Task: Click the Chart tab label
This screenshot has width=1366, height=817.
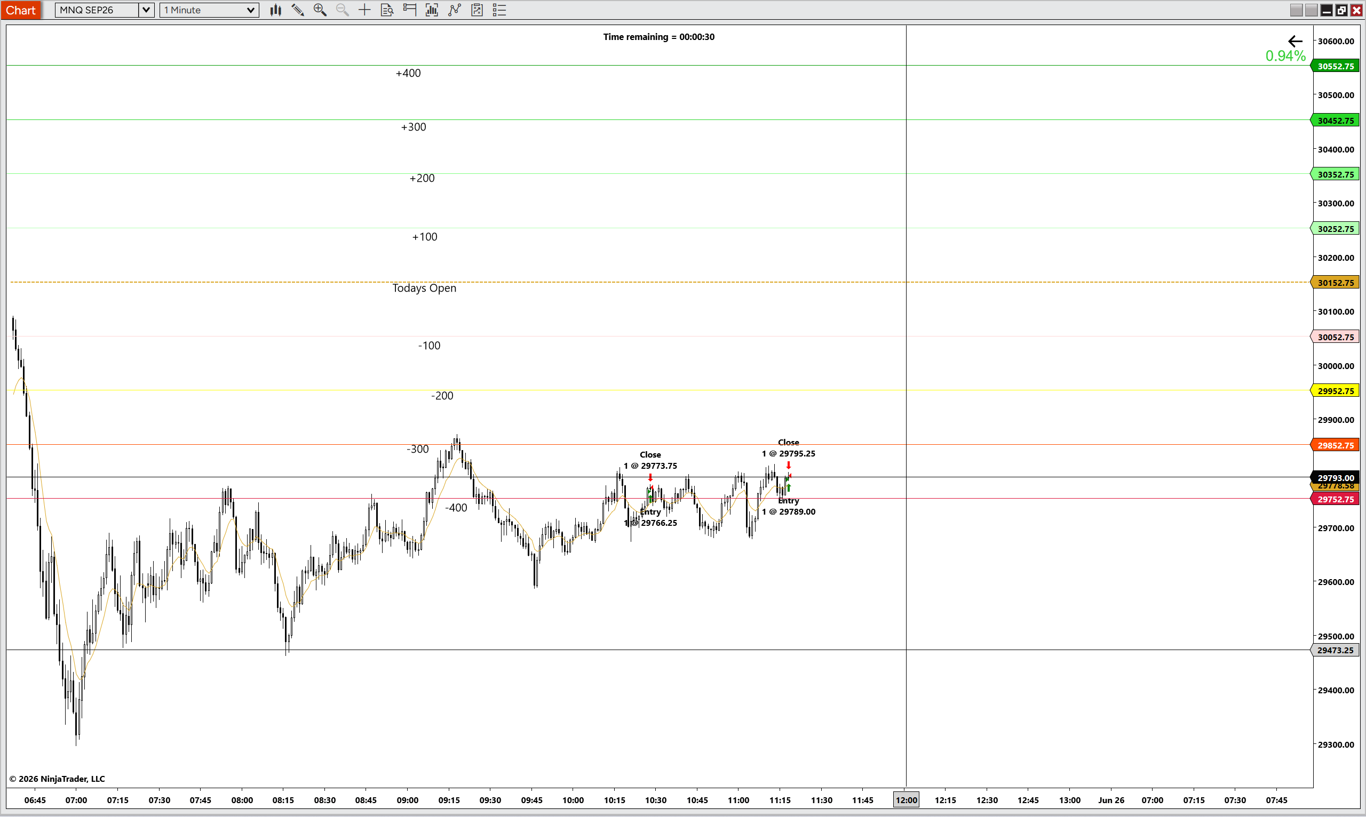Action: click(x=20, y=10)
